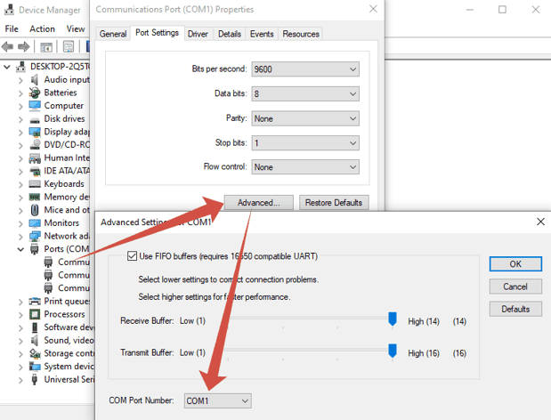Expand the Batteries tree node

click(20, 93)
